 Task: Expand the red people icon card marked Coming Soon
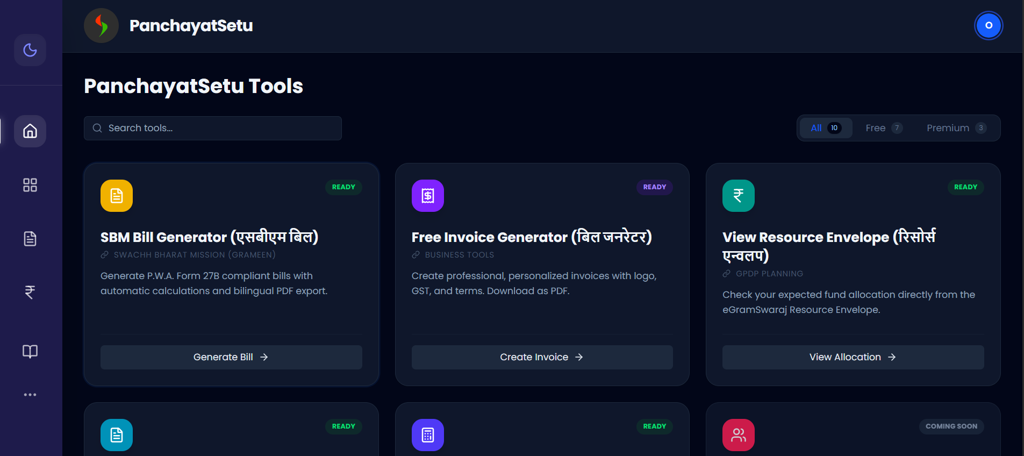coord(738,434)
